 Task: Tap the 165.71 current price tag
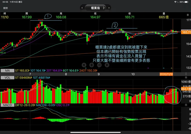[x=186, y=32]
